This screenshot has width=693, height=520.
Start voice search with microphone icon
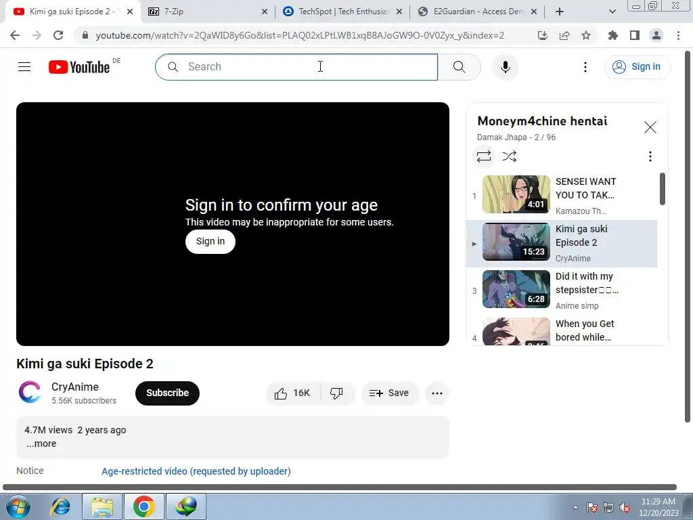[506, 67]
